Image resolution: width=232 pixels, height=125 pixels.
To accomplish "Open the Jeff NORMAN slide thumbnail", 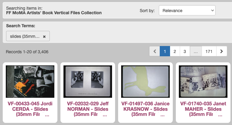I will (88, 81).
